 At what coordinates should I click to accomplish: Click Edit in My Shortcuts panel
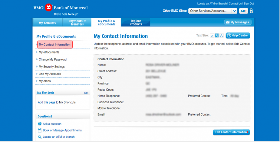point(86,93)
